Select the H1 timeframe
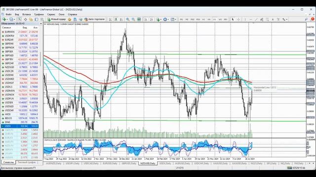Screen dimensions: 316x177 [203, 20]
